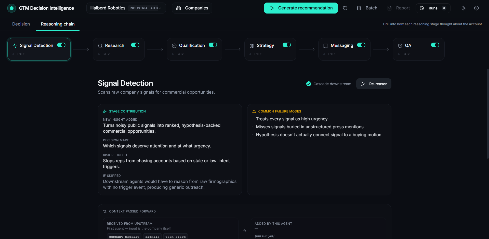Disable the Strategy stage toggle
The height and width of the screenshot is (239, 489).
point(287,45)
